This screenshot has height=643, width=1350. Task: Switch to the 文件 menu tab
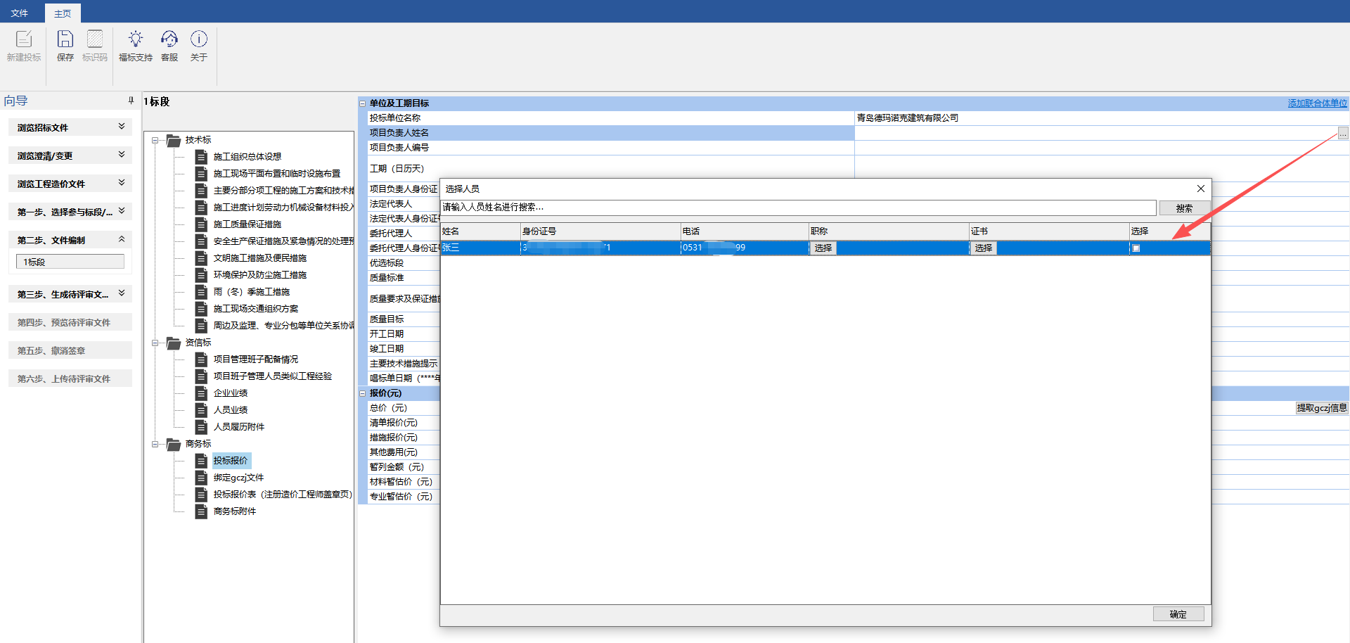click(x=20, y=13)
